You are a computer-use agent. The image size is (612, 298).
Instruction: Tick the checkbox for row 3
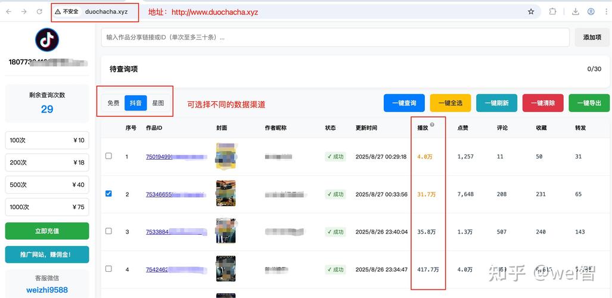point(108,231)
